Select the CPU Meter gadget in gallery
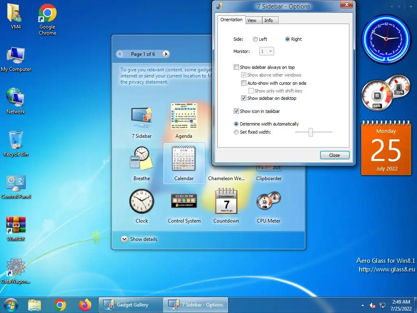The image size is (417, 313). click(x=269, y=207)
